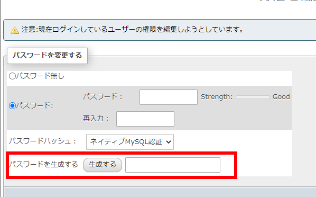Click the blue footer bar below the form

tap(160, 192)
